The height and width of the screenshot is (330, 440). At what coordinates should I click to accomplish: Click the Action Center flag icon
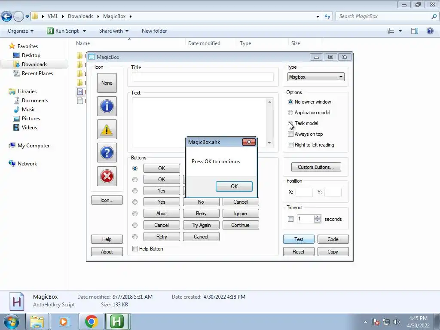point(376,322)
